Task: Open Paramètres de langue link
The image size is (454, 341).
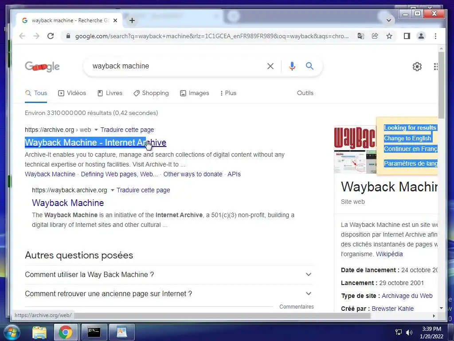Action: point(411,163)
